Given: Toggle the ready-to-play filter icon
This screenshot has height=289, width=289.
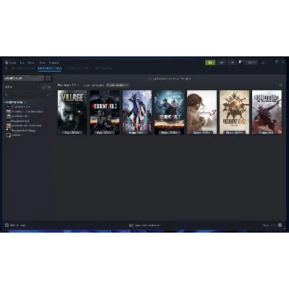Looking at the screenshot, I should click(49, 87).
